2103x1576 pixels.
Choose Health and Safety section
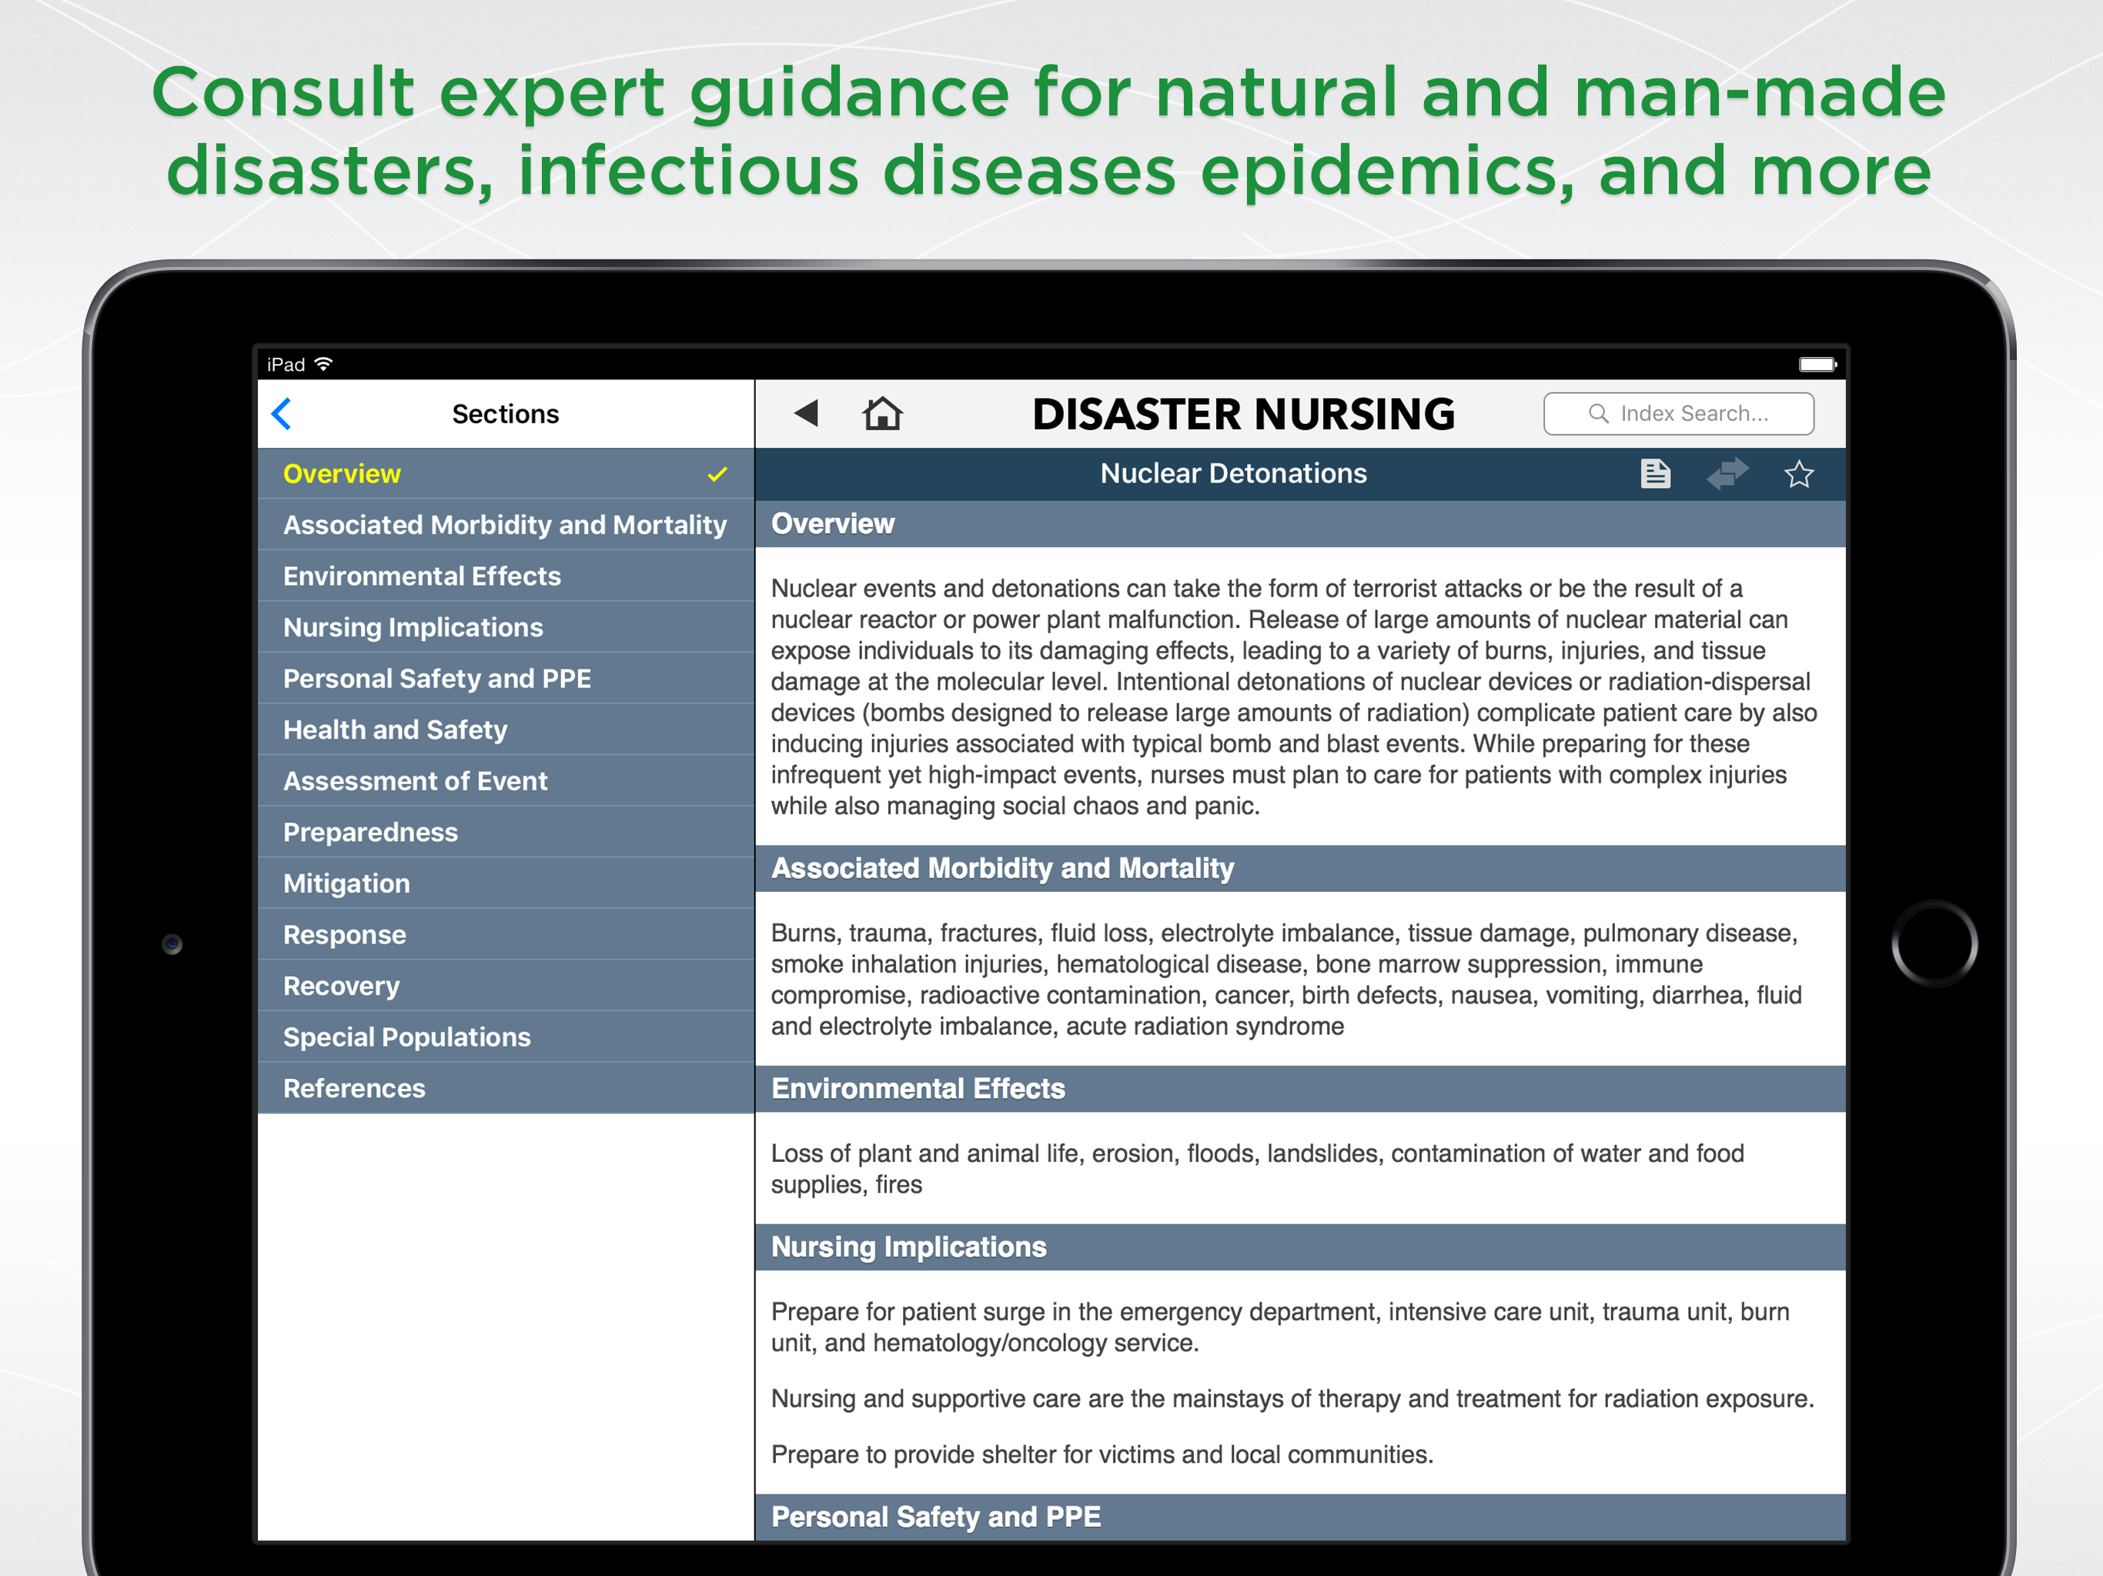pos(395,730)
